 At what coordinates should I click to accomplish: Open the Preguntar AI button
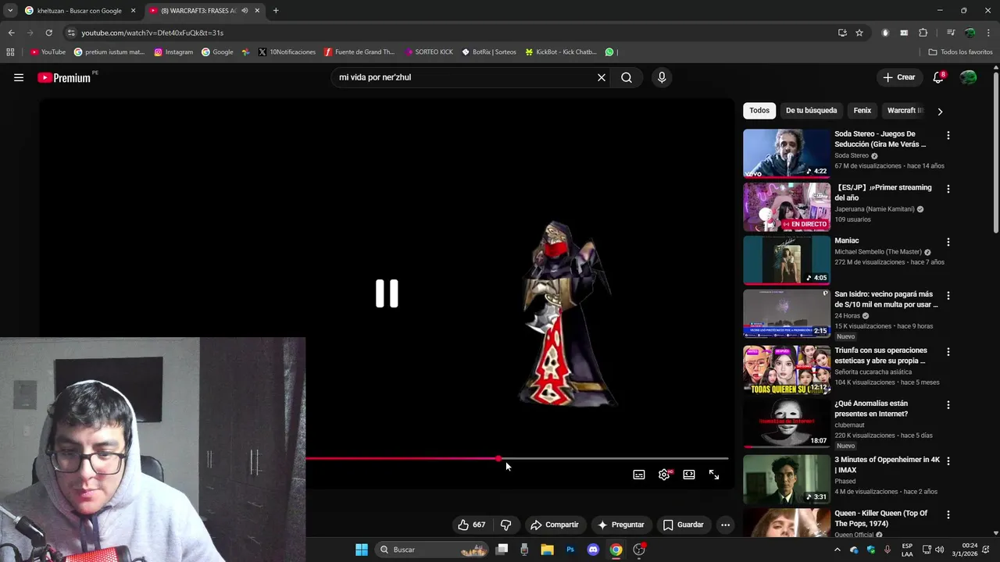(x=620, y=525)
